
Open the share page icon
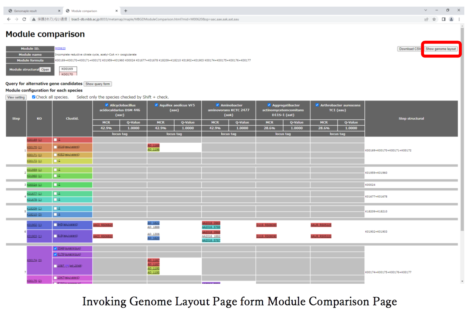click(x=426, y=19)
